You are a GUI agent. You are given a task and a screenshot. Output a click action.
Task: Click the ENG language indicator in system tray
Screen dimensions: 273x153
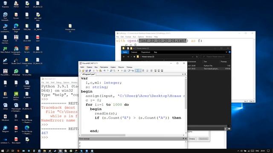pos(257,151)
